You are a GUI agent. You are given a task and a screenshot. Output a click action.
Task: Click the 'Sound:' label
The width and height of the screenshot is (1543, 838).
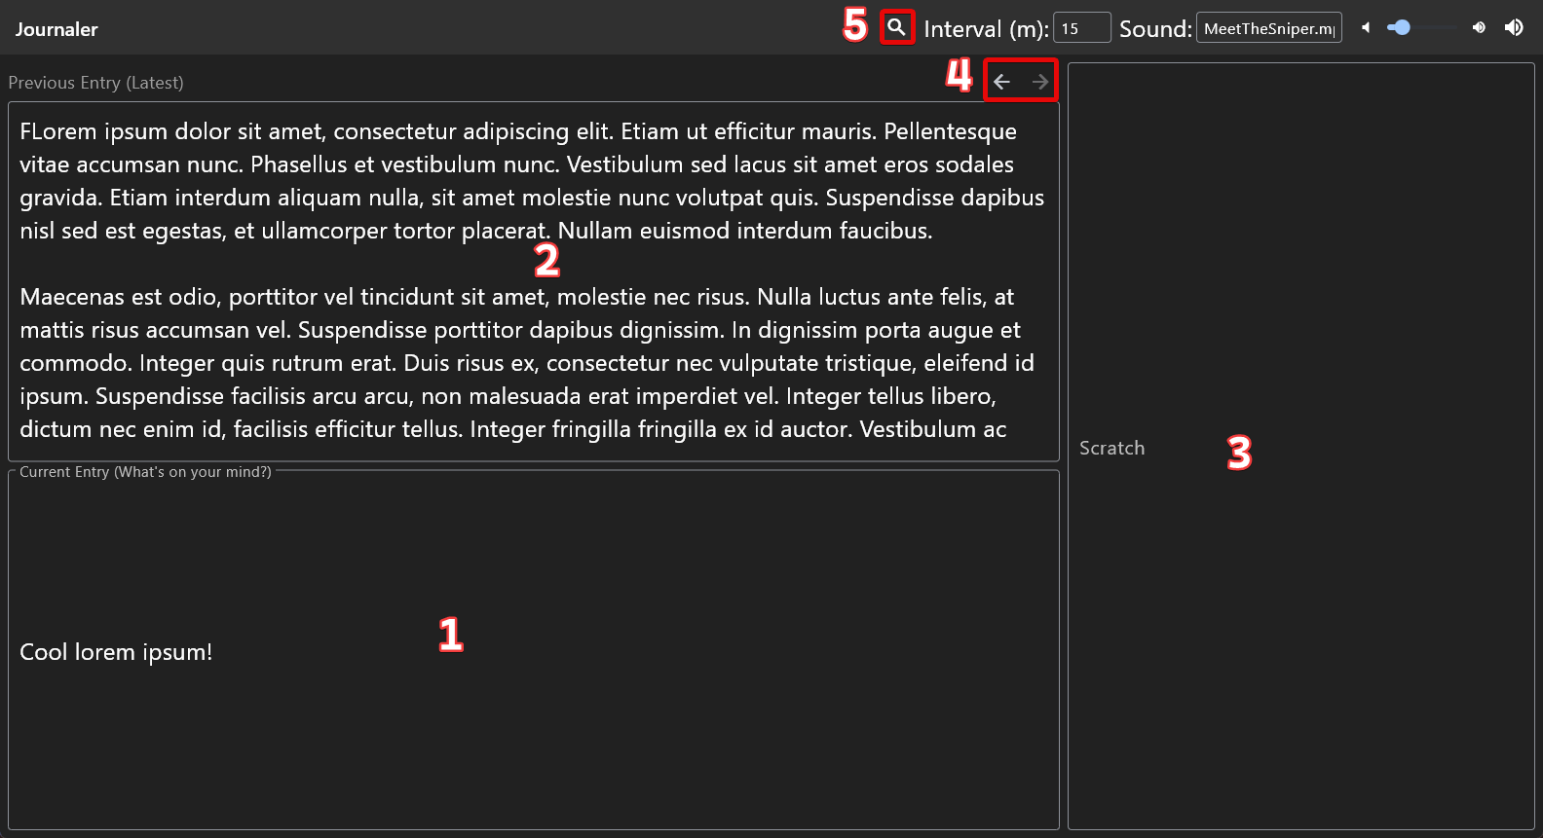1154,29
